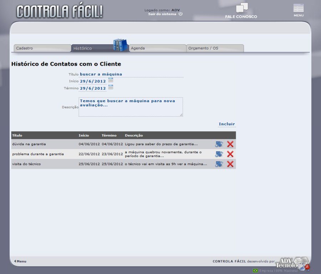Click the Menu link at bottom left
The height and width of the screenshot is (274, 321).
pos(20,262)
